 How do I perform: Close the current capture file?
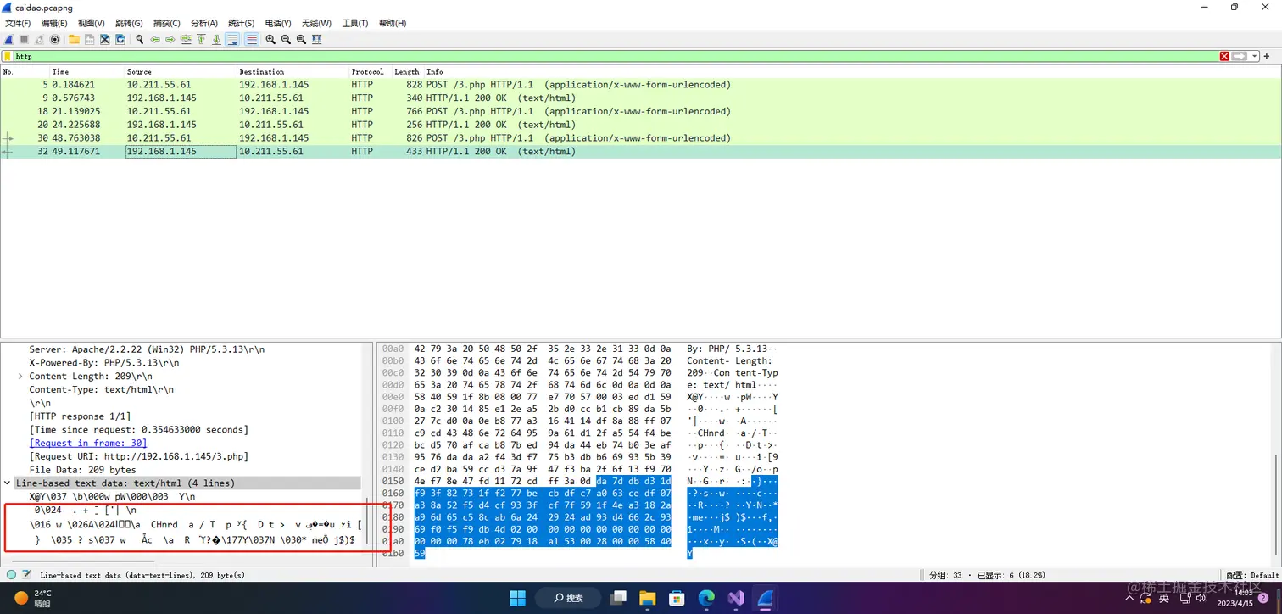[104, 40]
